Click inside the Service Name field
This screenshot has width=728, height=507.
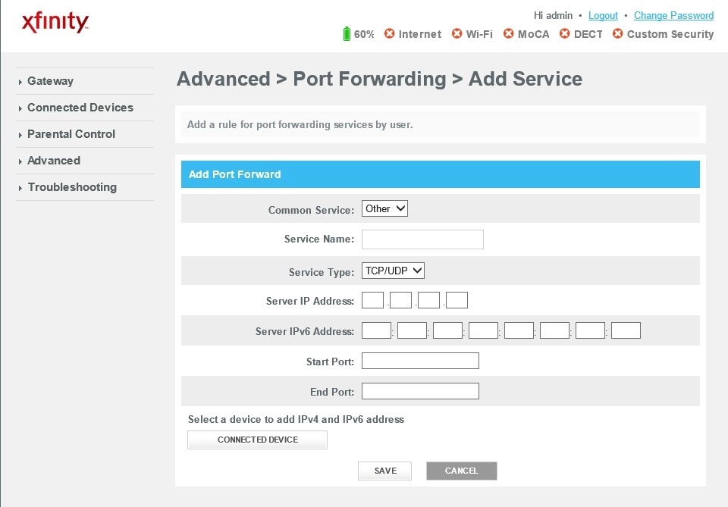point(422,239)
